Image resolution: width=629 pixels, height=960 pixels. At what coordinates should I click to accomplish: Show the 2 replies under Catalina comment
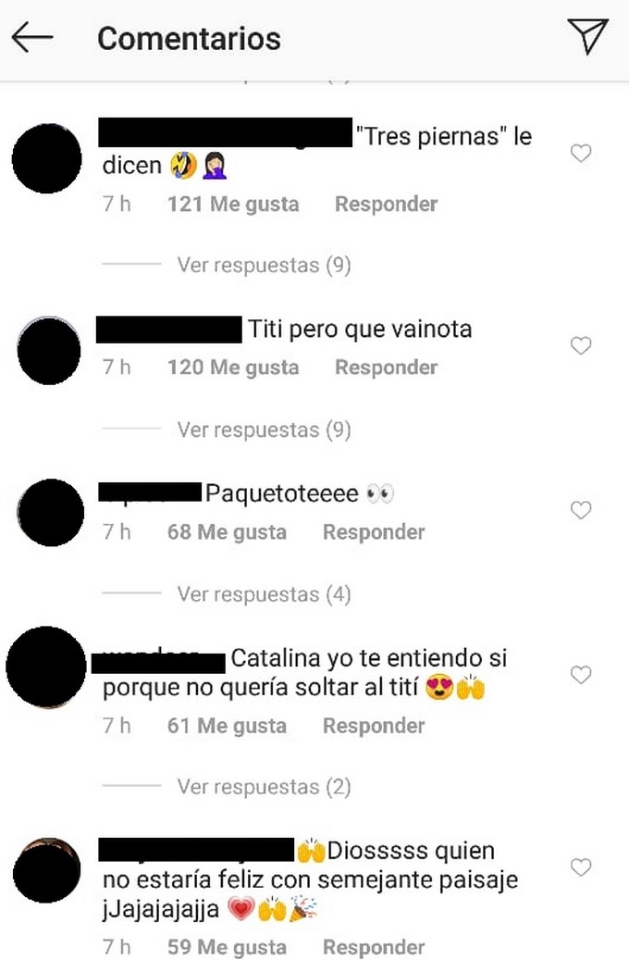pos(264,787)
